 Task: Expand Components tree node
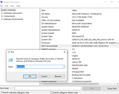pos(2,16)
